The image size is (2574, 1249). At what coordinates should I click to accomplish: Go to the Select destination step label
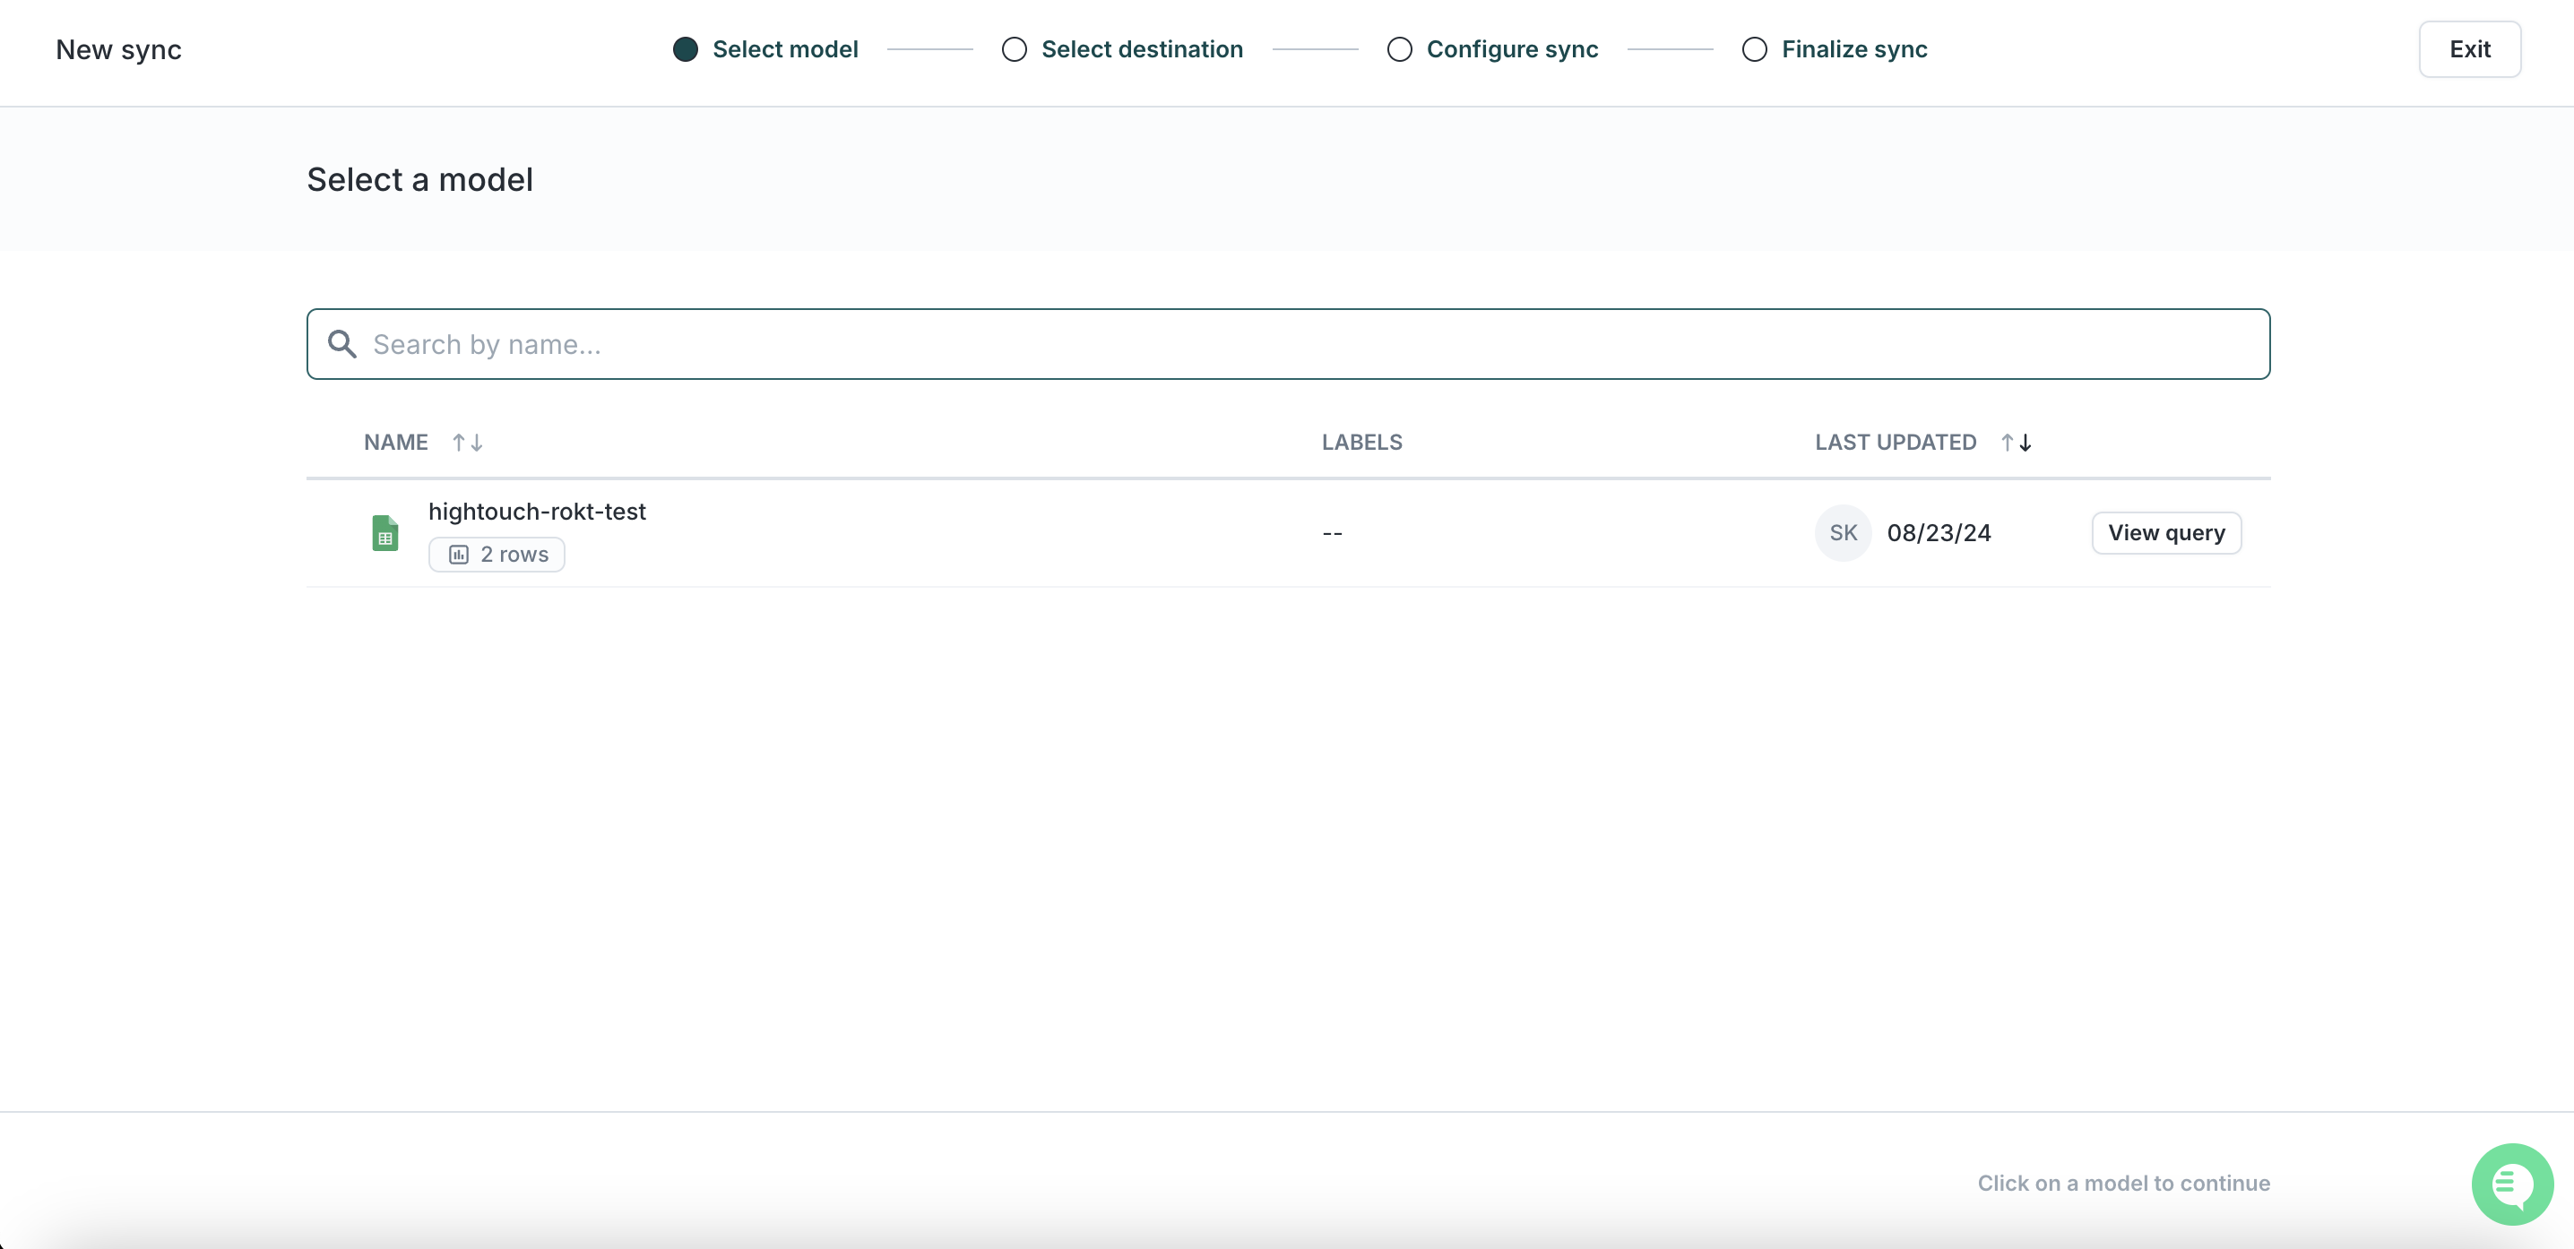pyautogui.click(x=1142, y=49)
